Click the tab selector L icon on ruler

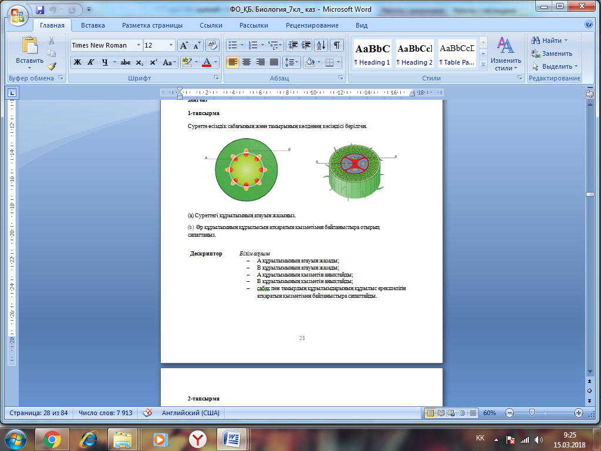12,93
